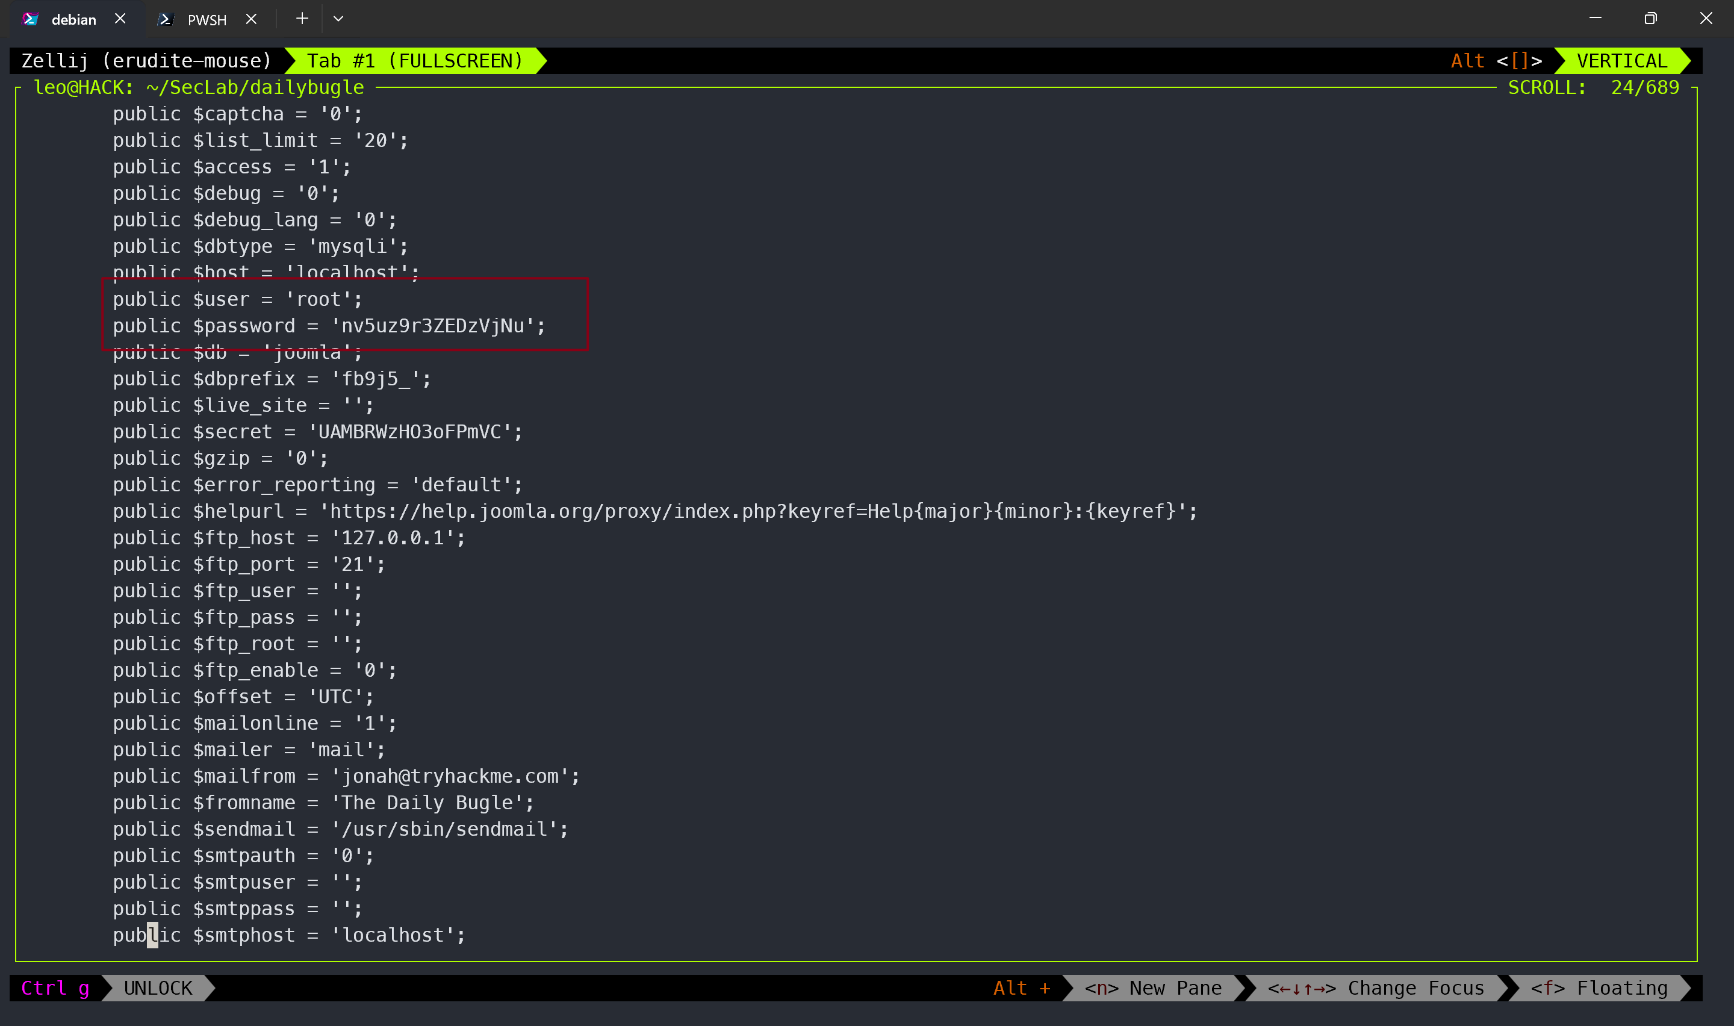Click the $dbprefix = 'fb9j5_' line
This screenshot has width=1734, height=1026.
(x=272, y=379)
